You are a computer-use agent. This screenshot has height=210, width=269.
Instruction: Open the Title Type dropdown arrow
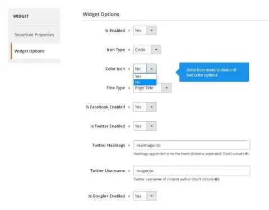tap(166, 88)
